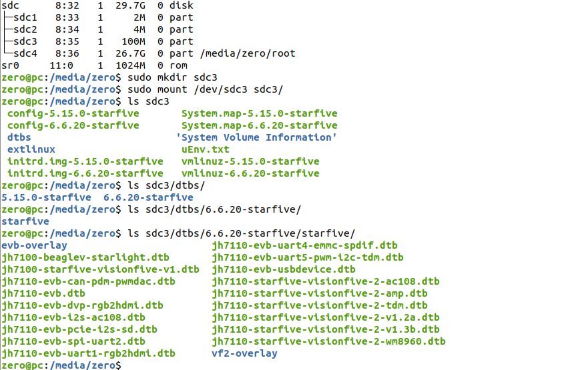Viewport: 564px width, 370px height.
Task: Click jh7110-starfive-visionfive-2-wm8960.dtb file
Action: 328,341
